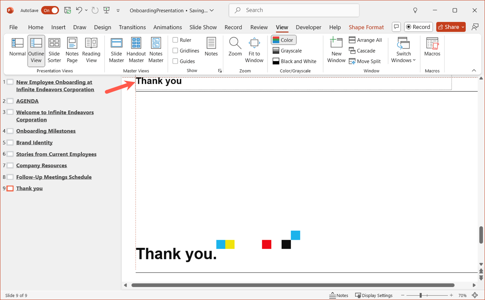The image size is (485, 300).
Task: Toggle Notes in status bar
Action: point(339,296)
